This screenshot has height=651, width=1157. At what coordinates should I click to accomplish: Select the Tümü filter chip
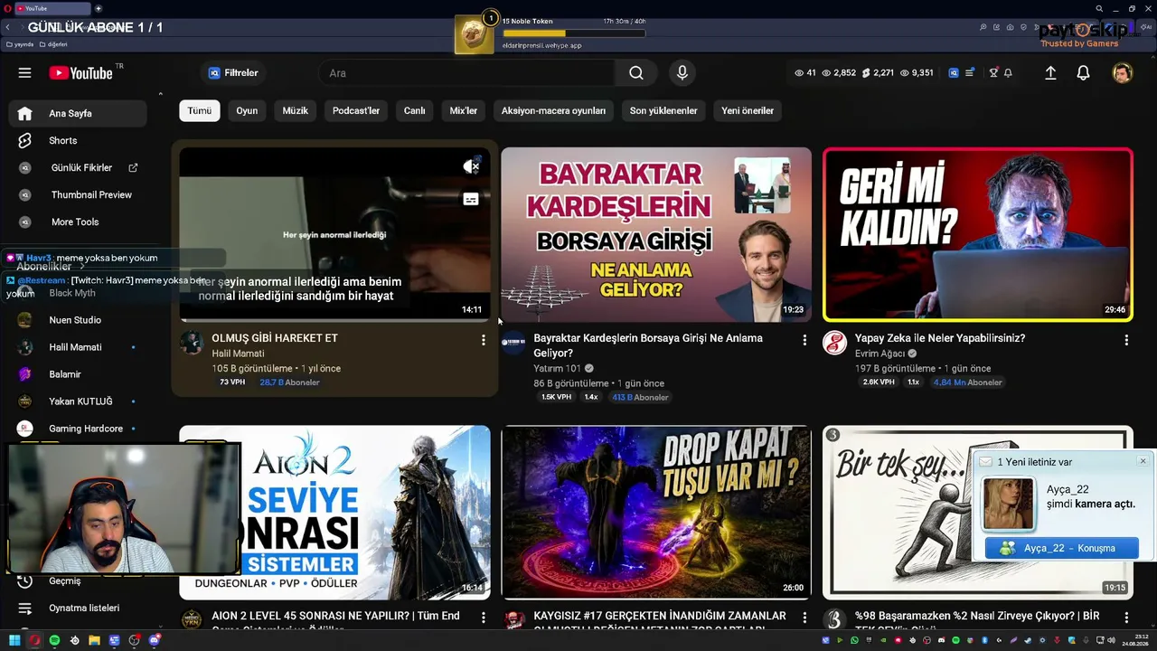[199, 110]
